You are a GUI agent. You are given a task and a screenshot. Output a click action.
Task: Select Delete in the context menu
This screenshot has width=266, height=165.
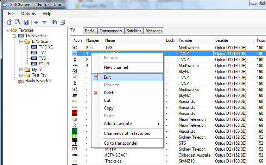point(109,93)
